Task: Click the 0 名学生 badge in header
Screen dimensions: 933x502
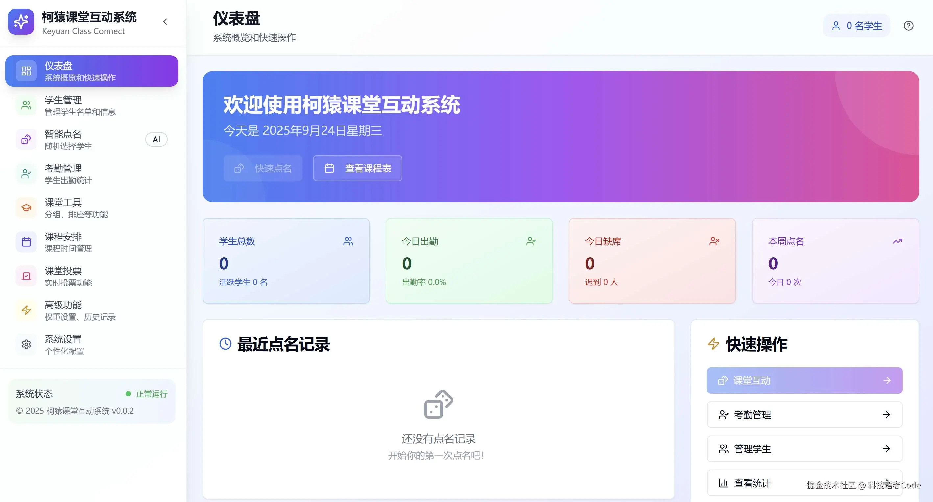Action: click(856, 26)
